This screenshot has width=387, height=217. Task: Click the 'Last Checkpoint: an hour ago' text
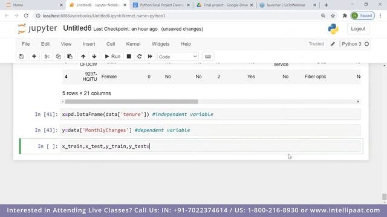pyautogui.click(x=125, y=29)
